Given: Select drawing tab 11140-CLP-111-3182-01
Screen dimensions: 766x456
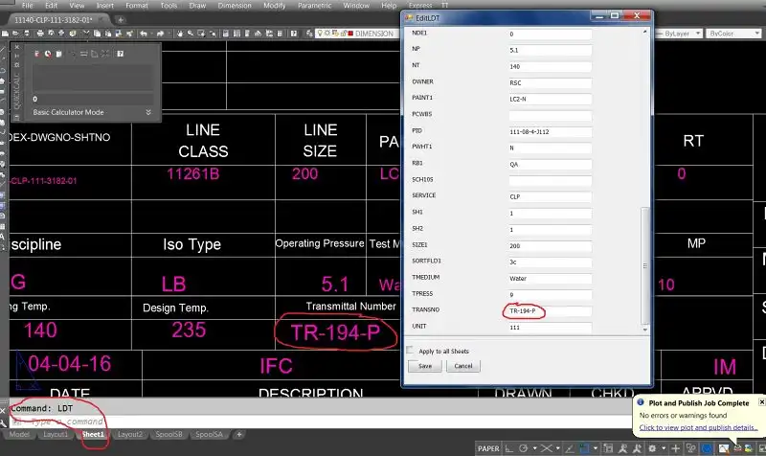Looking at the screenshot, I should pos(54,19).
